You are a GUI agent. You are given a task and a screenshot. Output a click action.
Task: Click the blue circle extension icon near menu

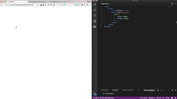pos(87,5)
